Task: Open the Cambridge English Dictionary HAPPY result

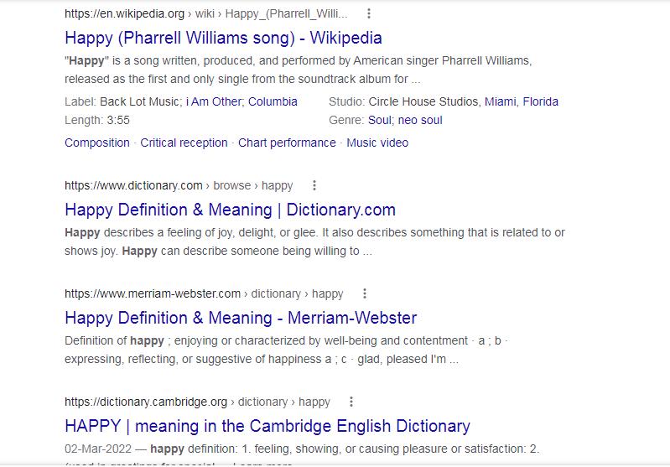Action: pyautogui.click(x=267, y=426)
